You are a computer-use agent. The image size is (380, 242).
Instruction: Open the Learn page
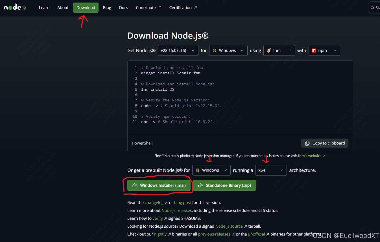44,8
